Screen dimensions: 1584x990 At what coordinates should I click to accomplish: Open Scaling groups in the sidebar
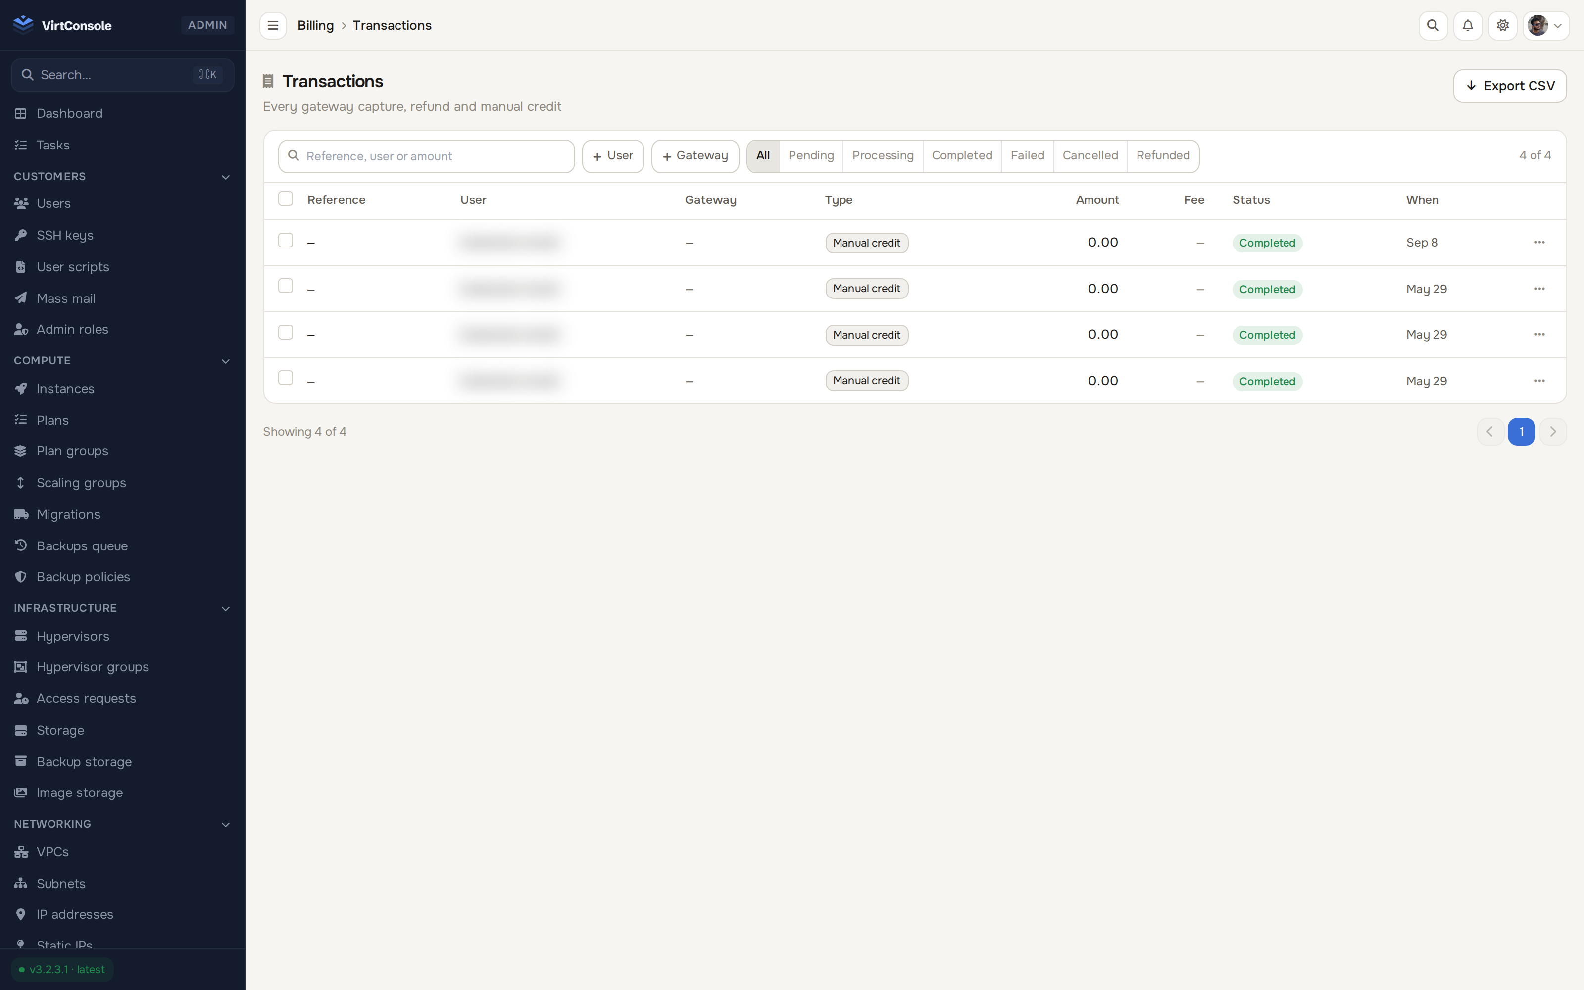pyautogui.click(x=122, y=483)
